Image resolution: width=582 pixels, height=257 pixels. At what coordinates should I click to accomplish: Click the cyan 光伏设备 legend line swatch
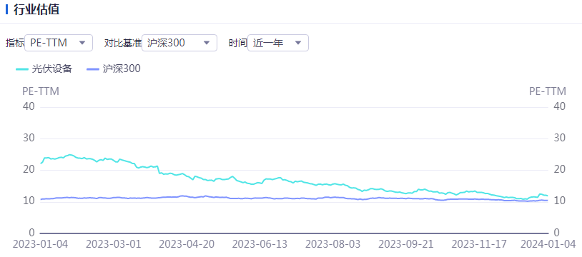click(22, 69)
